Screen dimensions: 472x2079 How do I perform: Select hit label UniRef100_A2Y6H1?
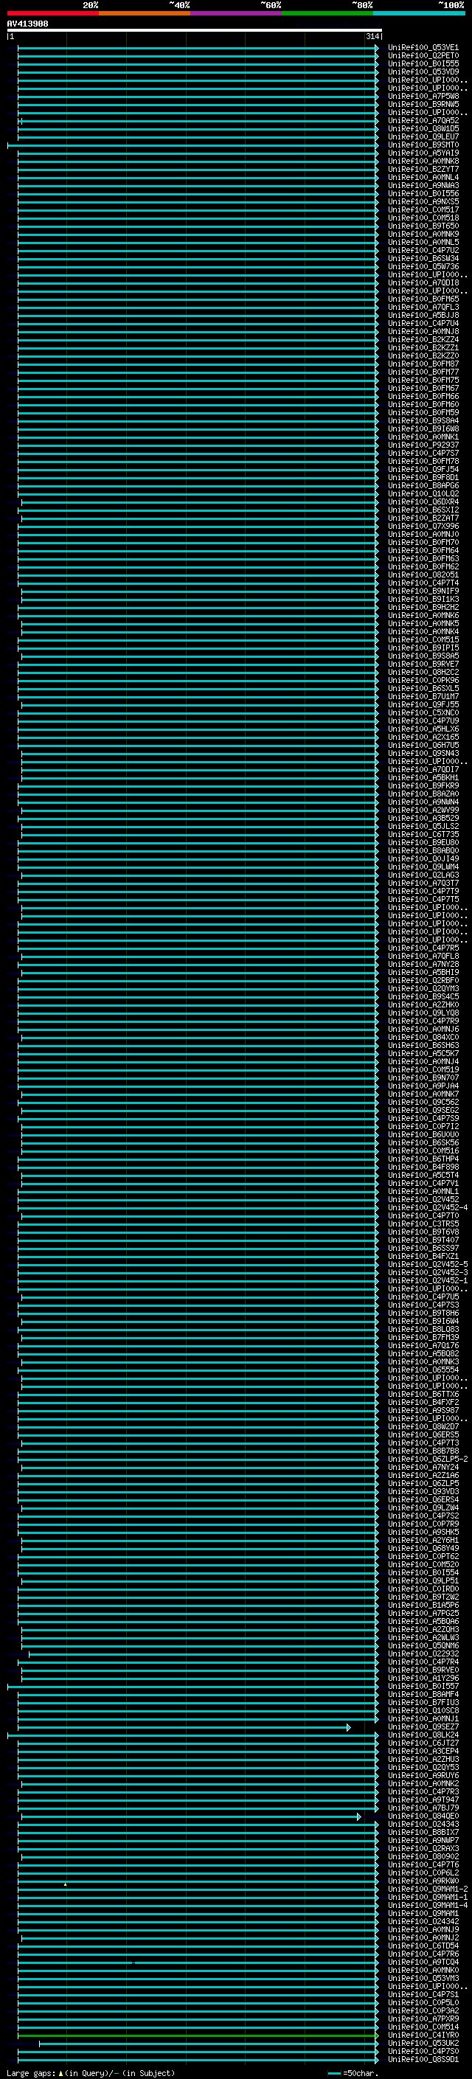click(423, 1540)
